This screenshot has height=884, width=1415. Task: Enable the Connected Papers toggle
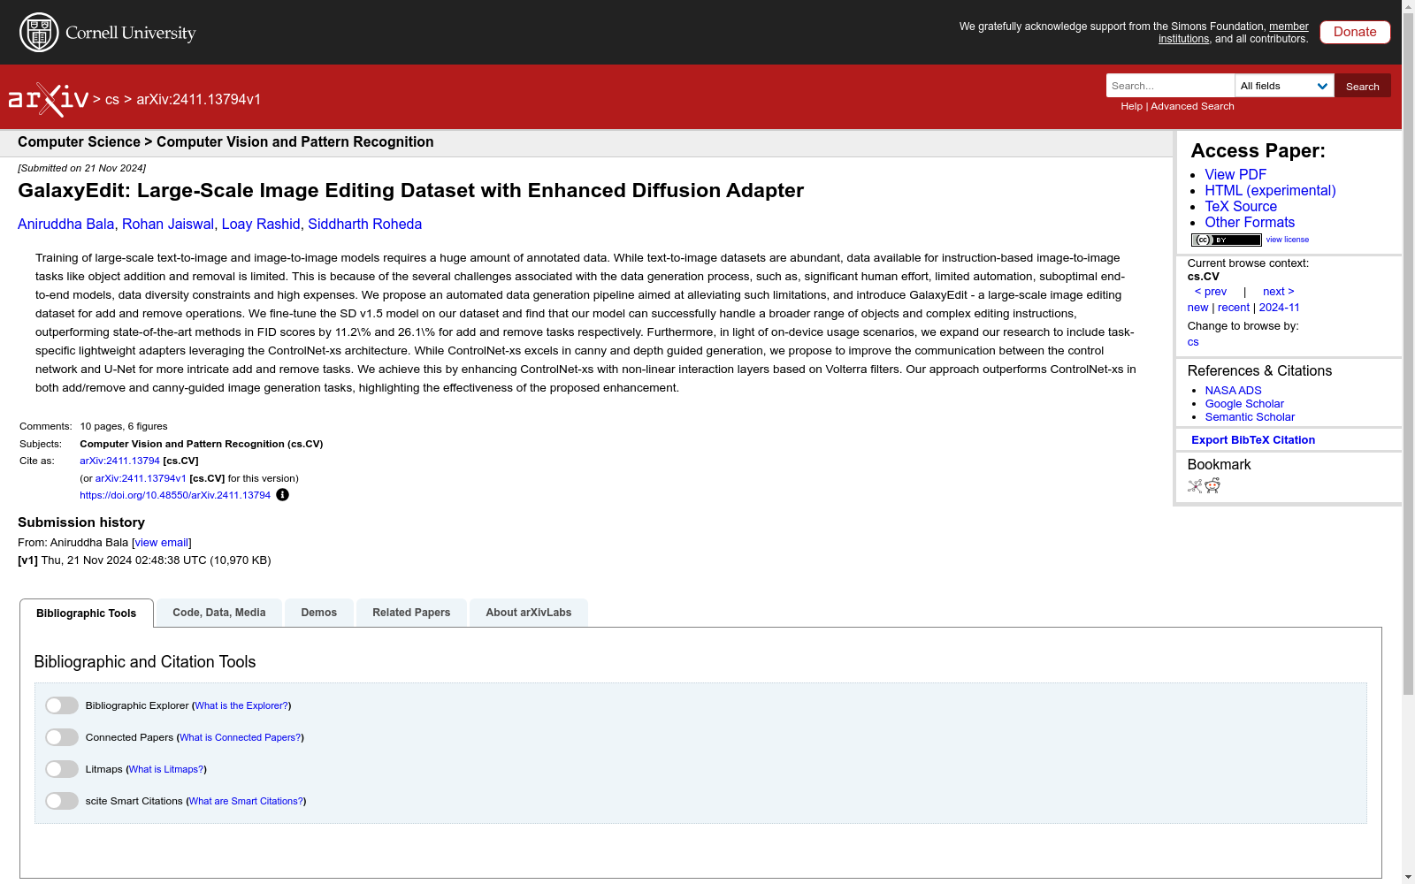tap(62, 737)
